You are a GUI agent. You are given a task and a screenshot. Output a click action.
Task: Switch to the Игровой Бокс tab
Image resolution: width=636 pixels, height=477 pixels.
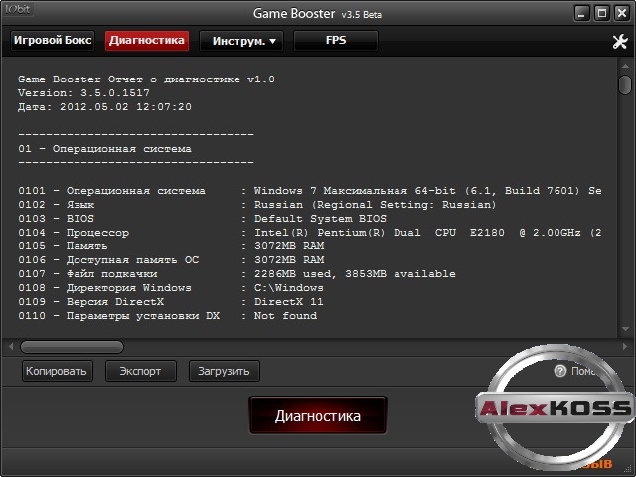(53, 41)
